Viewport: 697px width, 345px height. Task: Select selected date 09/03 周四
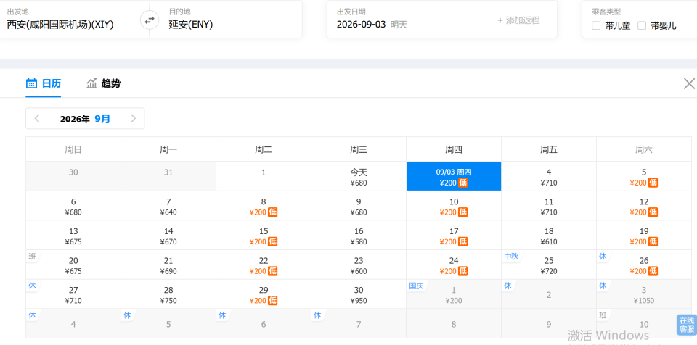pyautogui.click(x=454, y=176)
